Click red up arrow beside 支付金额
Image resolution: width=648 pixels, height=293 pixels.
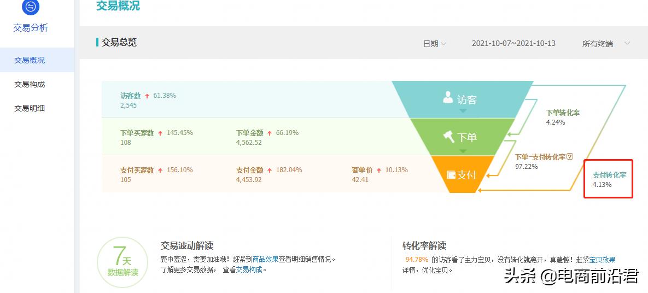pos(270,170)
